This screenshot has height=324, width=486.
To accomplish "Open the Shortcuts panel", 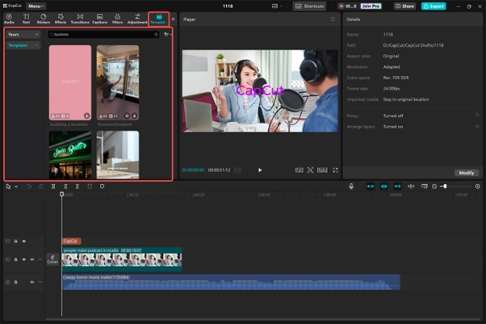I will pos(310,6).
